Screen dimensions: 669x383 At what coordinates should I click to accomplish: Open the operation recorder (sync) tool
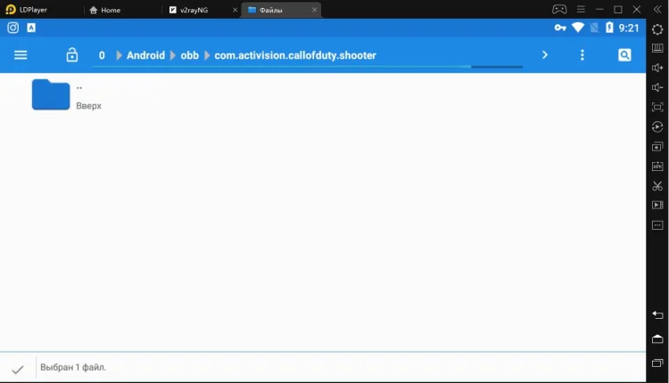(657, 126)
